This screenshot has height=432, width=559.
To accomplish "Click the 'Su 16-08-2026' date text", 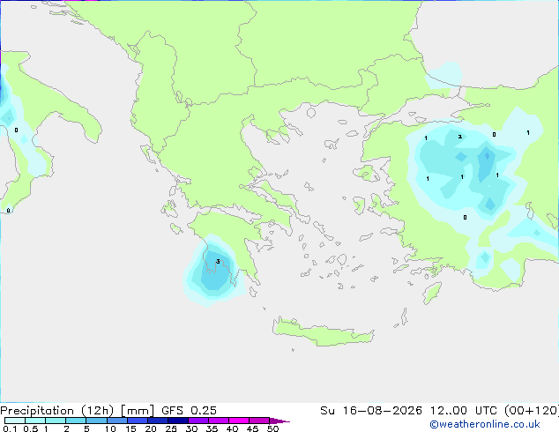I will click(x=371, y=410).
